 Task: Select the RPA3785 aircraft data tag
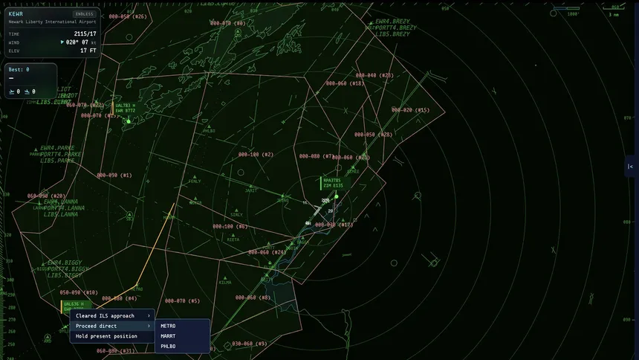(334, 183)
